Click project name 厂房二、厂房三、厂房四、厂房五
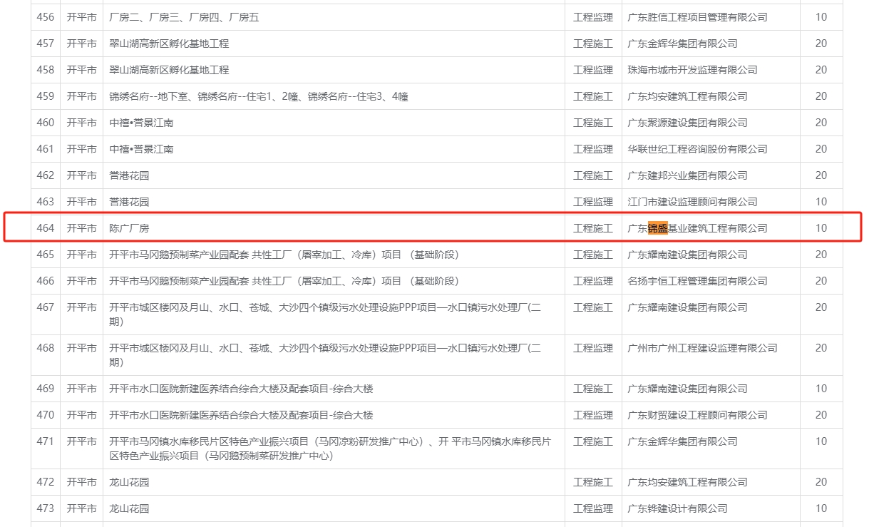 [184, 17]
